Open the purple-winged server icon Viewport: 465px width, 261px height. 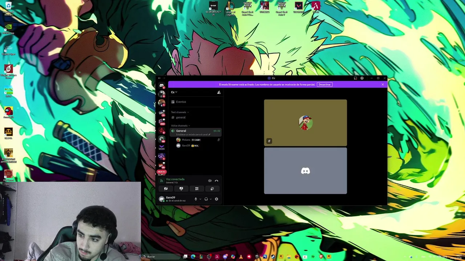click(161, 147)
